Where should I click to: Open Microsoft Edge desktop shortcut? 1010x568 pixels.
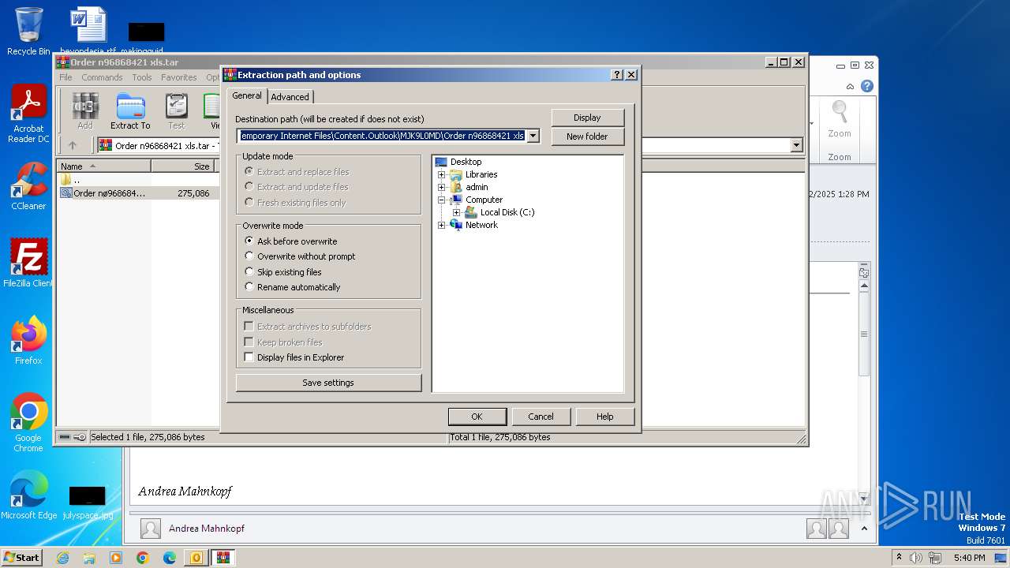point(28,495)
